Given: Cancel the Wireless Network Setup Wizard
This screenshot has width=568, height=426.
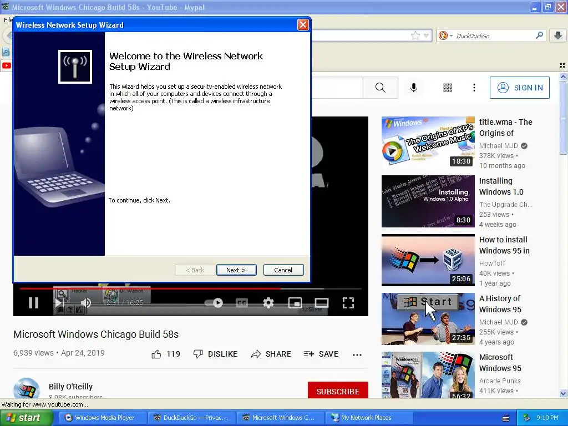Looking at the screenshot, I should click(x=283, y=270).
